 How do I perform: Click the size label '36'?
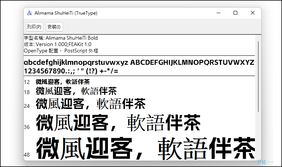click(x=27, y=127)
